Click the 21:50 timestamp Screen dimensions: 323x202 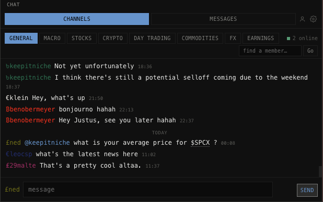click(96, 98)
